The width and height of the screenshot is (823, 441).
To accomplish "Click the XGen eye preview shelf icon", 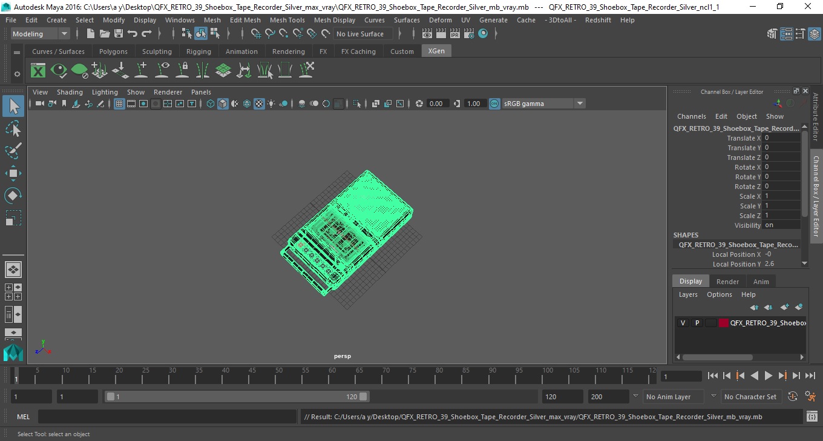I will click(x=59, y=71).
